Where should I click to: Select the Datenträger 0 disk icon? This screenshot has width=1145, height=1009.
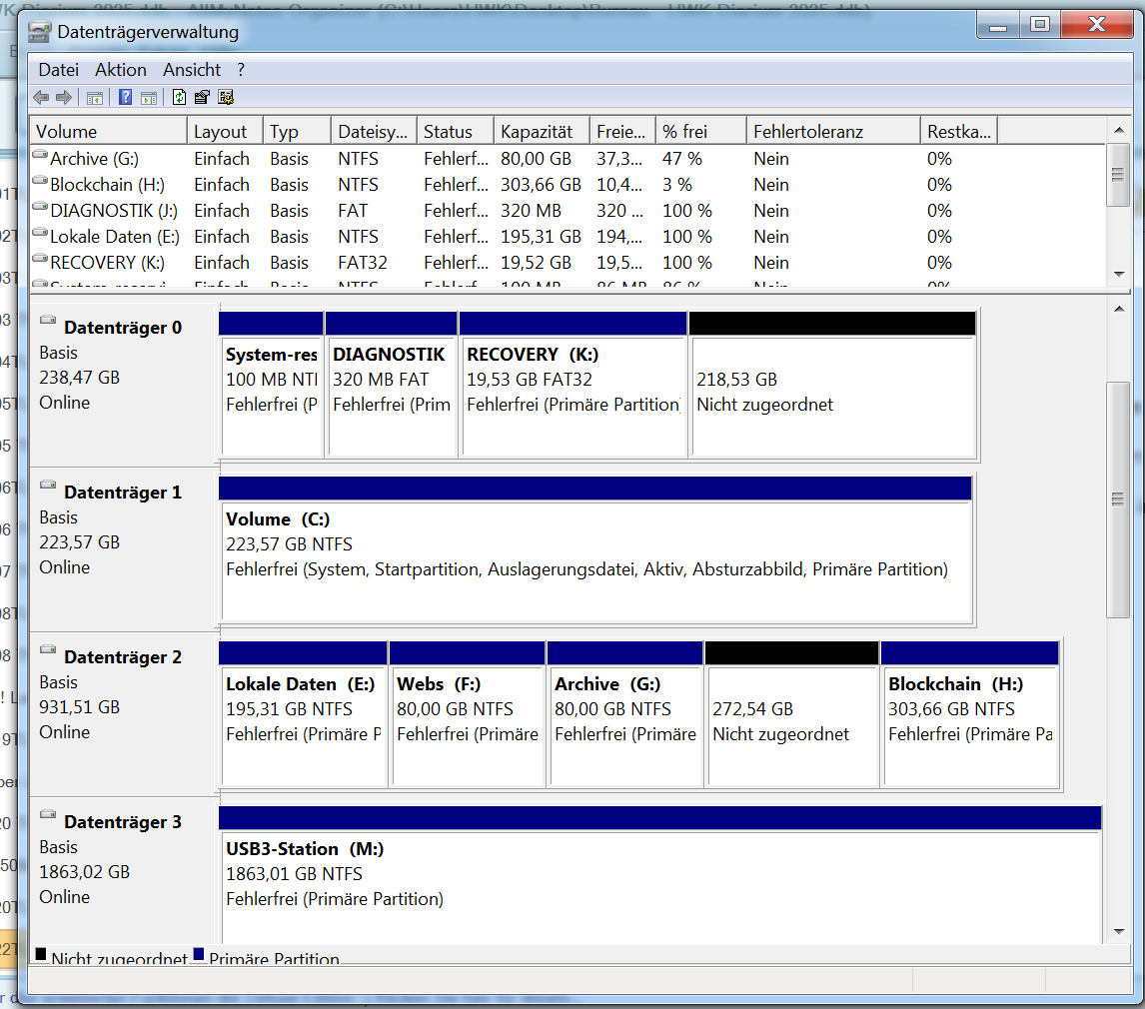coord(46,318)
